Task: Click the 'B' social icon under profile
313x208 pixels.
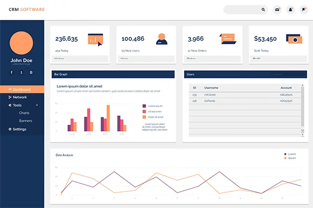Action: [31, 72]
